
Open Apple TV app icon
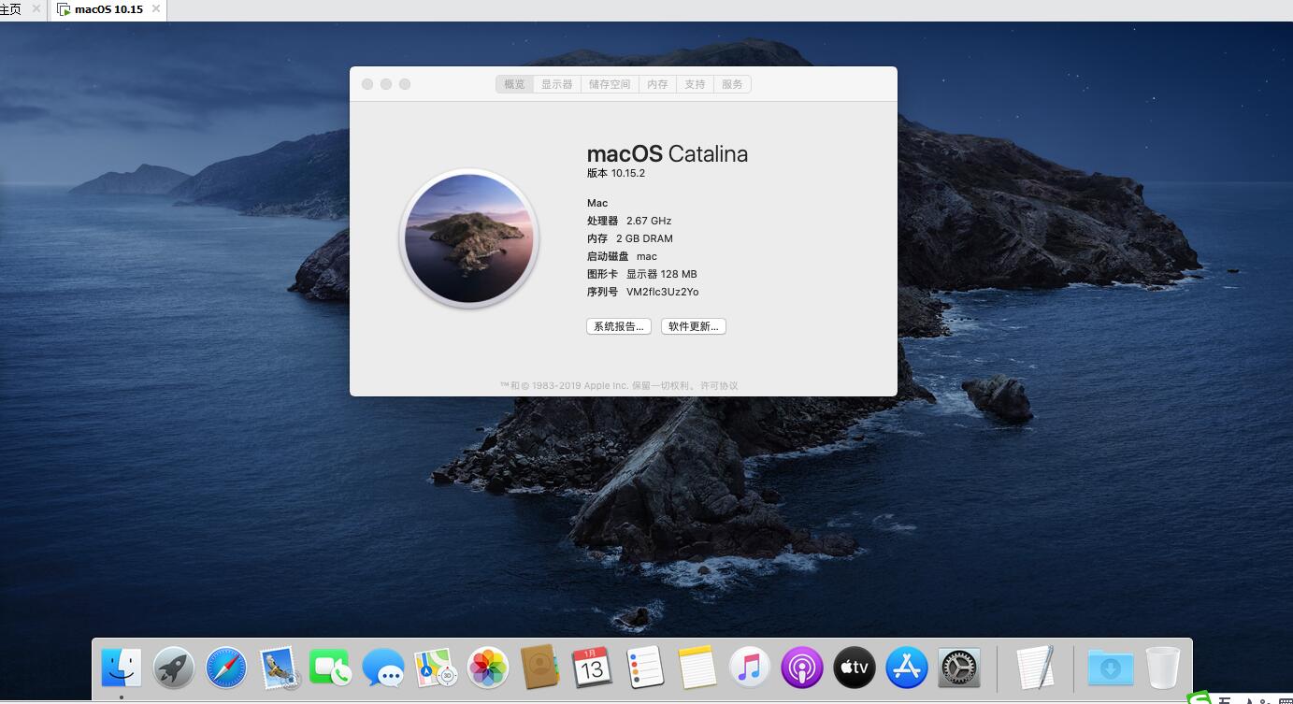tap(854, 668)
